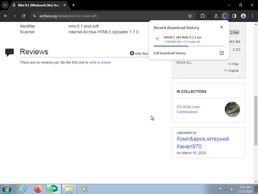The width and height of the screenshot is (258, 194).
Task: Close the Mini 8.1 tab
Action: (x=64, y=5)
